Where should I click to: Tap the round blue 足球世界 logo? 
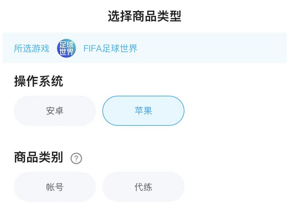coord(66,48)
